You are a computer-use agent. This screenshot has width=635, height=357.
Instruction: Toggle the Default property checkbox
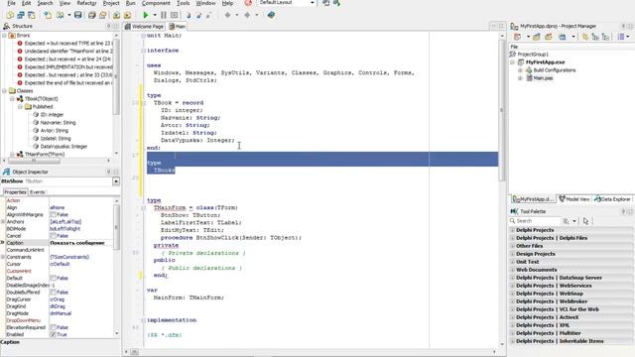[x=53, y=278]
